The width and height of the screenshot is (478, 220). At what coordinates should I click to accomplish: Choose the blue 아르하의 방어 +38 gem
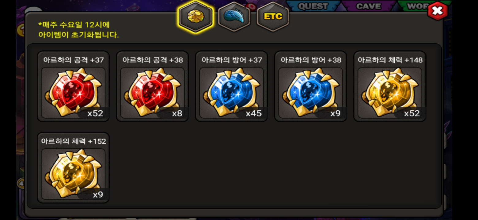[310, 93]
